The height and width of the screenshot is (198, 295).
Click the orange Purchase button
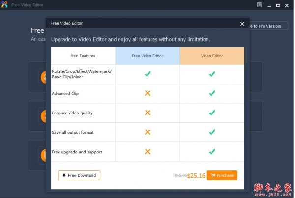pyautogui.click(x=223, y=176)
